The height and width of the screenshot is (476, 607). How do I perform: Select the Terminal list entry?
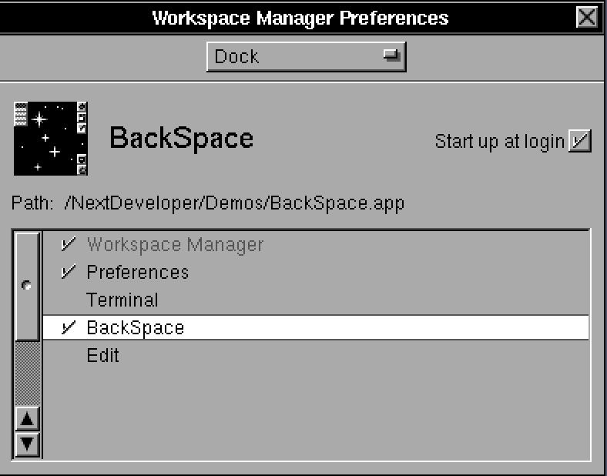(122, 300)
